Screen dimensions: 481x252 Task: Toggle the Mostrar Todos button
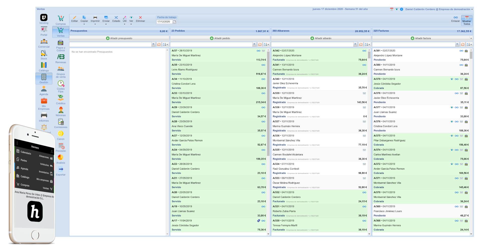click(x=466, y=20)
